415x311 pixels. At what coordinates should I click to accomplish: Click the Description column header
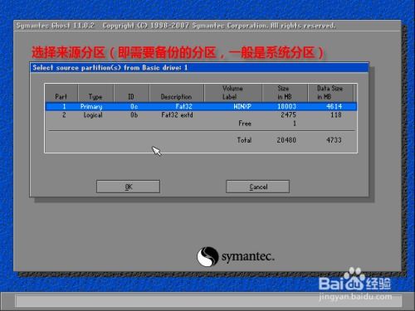(176, 97)
